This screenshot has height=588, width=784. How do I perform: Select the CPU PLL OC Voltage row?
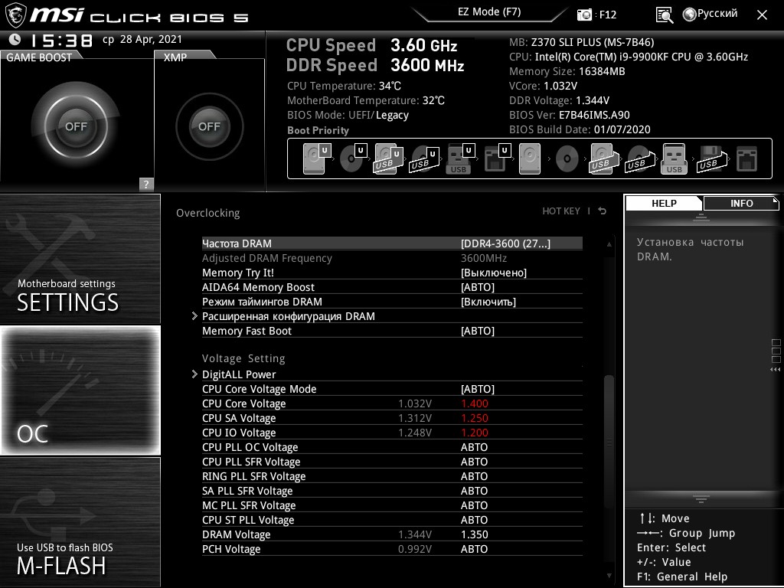pos(392,447)
